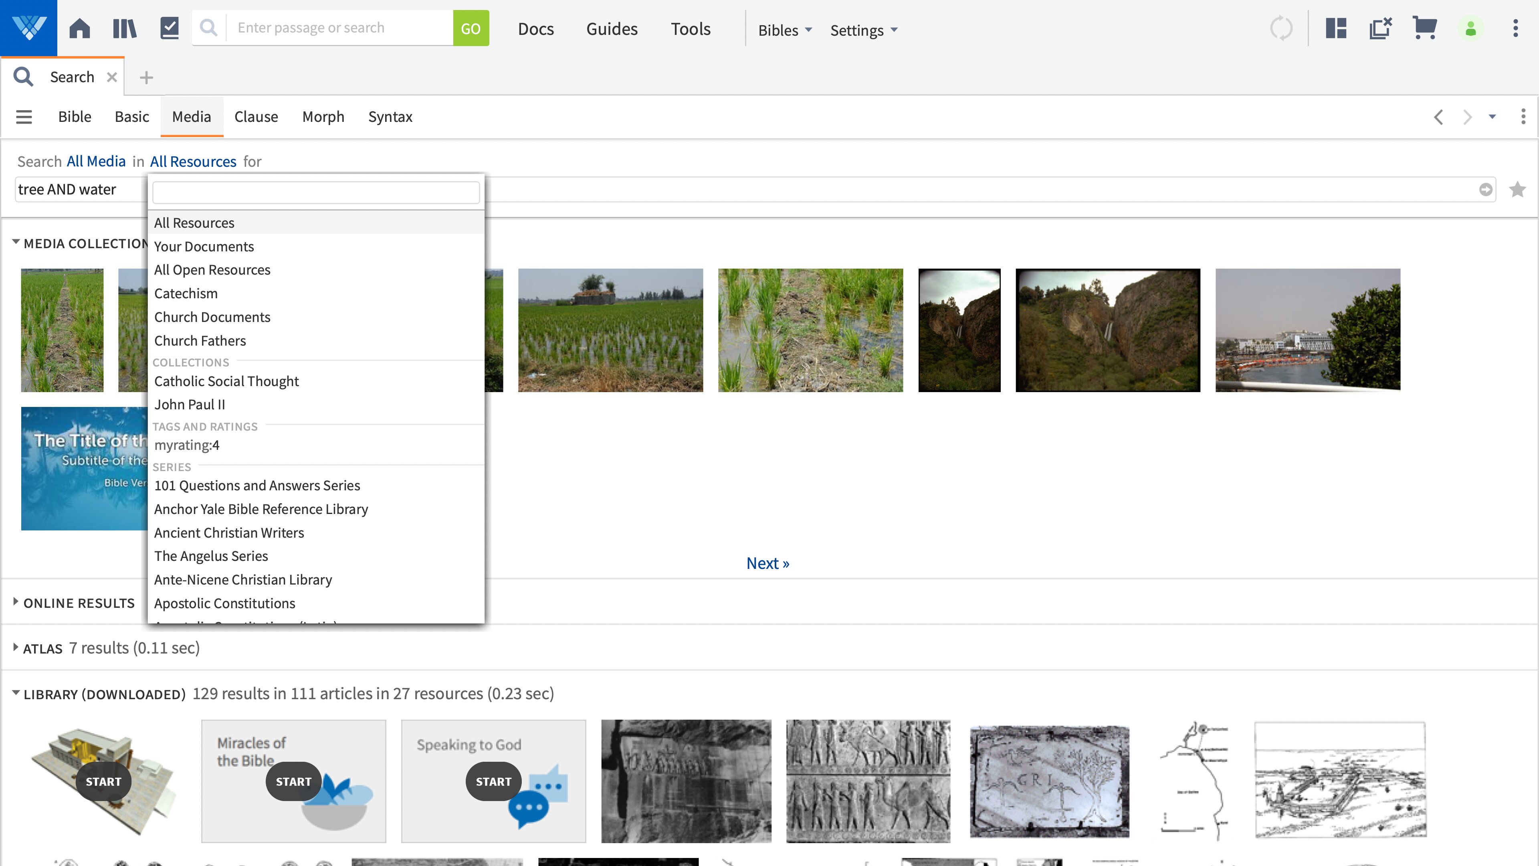Click the green GO button
Screen dimensions: 1539x866
point(470,28)
